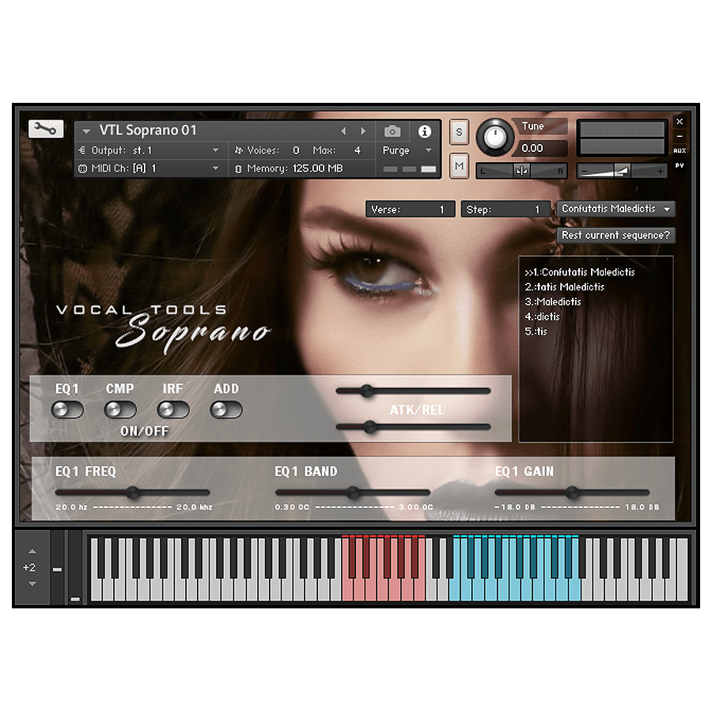Click the Step value field

tap(506, 210)
